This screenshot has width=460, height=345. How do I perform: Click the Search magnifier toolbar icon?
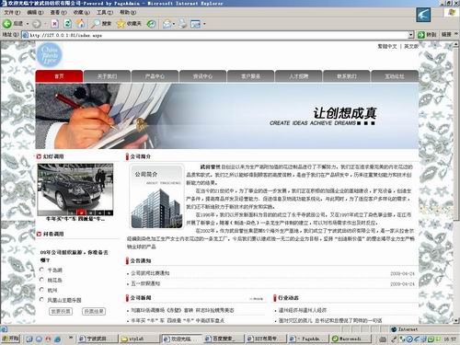click(97, 24)
